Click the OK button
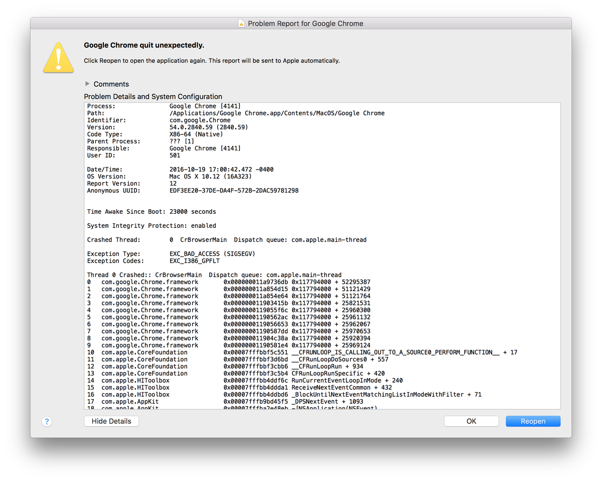Image resolution: width=602 pixels, height=481 pixels. pyautogui.click(x=472, y=421)
